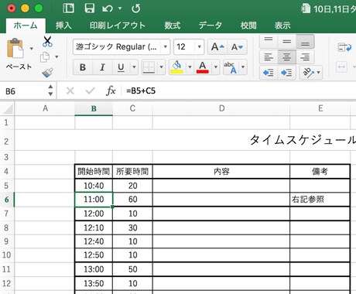This screenshot has height=294, width=356.
Task: Apply cell borders button
Action: pos(149,67)
